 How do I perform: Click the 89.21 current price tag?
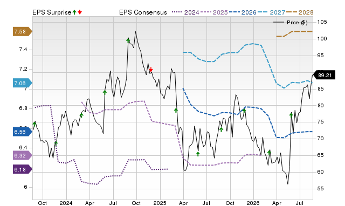[x=324, y=75]
